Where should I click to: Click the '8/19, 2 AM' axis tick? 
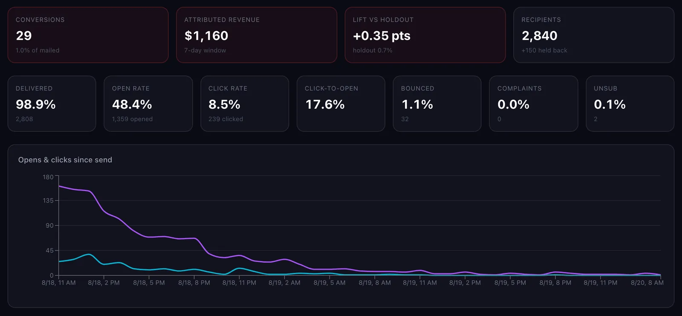pos(284,283)
